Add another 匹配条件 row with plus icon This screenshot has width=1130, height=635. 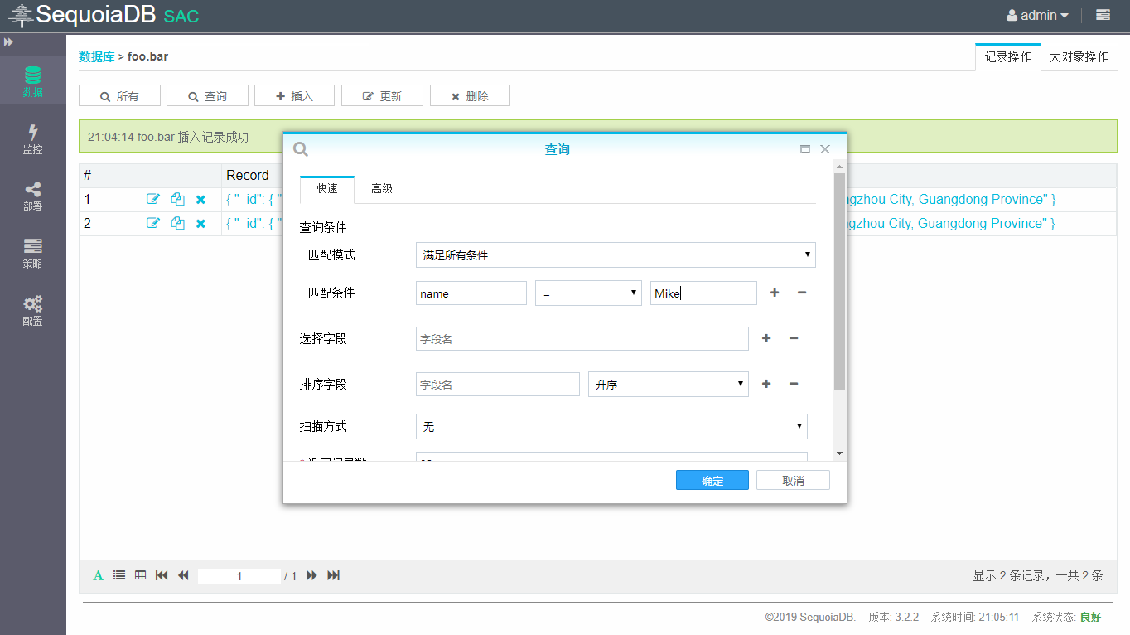tap(775, 293)
